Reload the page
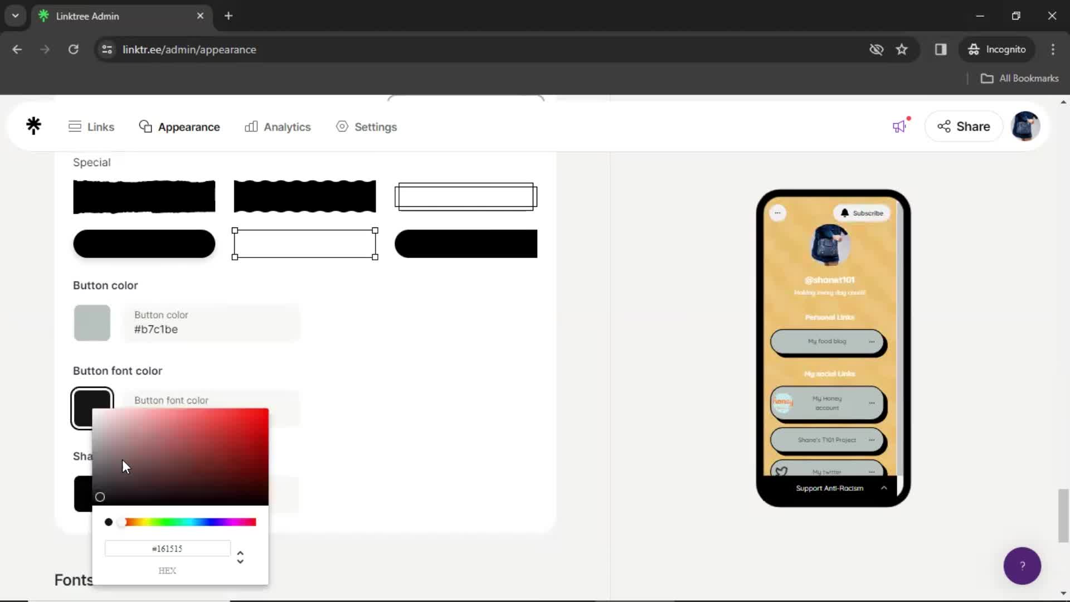Screen dimensions: 1070x602 pos(73,50)
